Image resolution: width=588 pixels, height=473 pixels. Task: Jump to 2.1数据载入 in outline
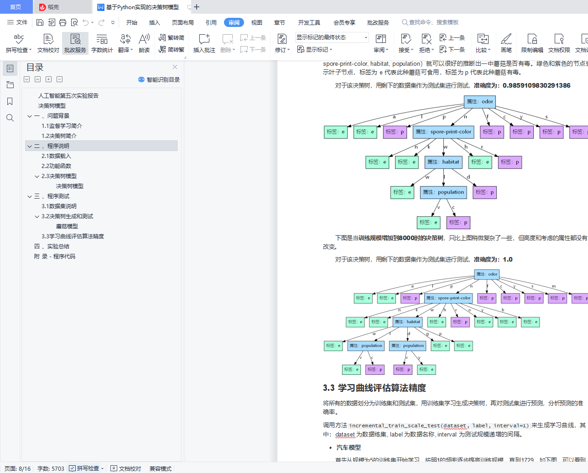click(57, 156)
